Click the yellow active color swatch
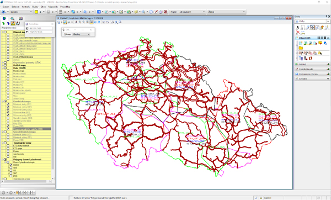 pos(36,12)
